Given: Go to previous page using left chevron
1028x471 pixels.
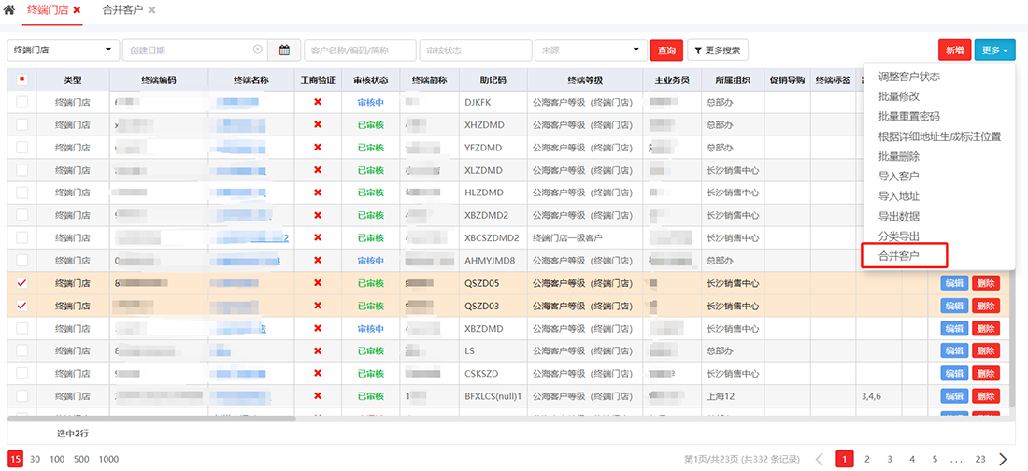Looking at the screenshot, I should tap(820, 459).
